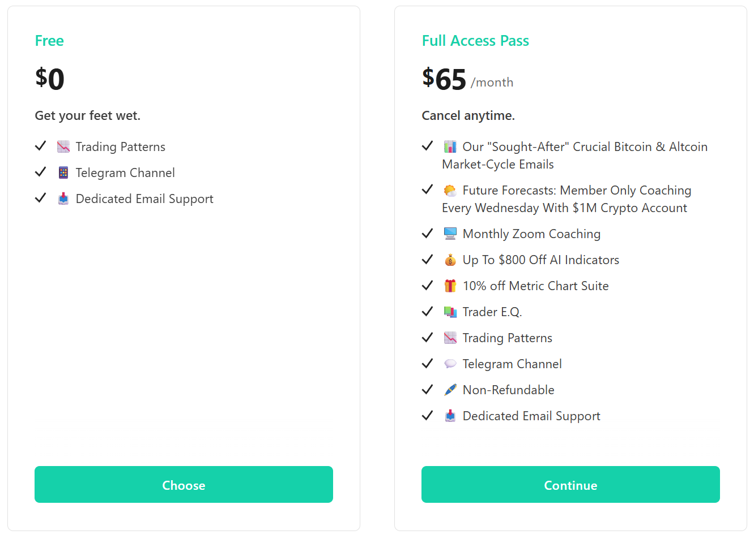
Task: Click the pen icon next to Non-Refundable
Action: 450,390
